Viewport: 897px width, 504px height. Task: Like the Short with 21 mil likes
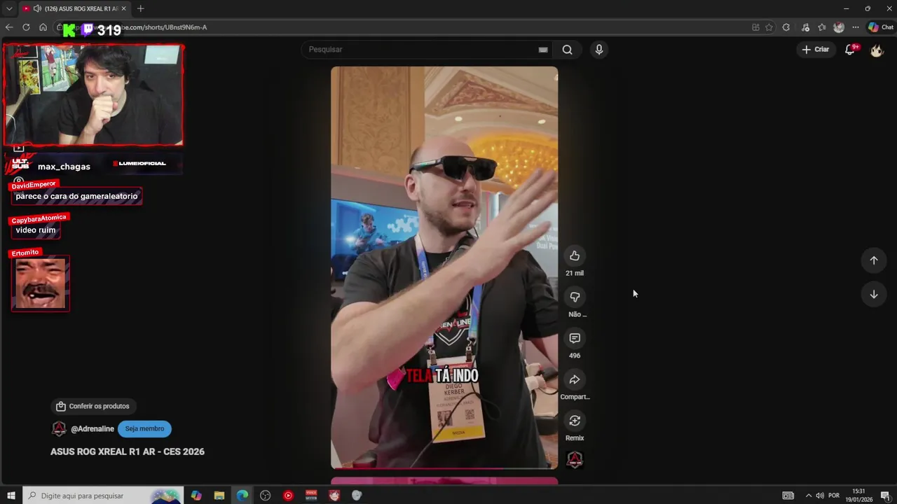575,255
